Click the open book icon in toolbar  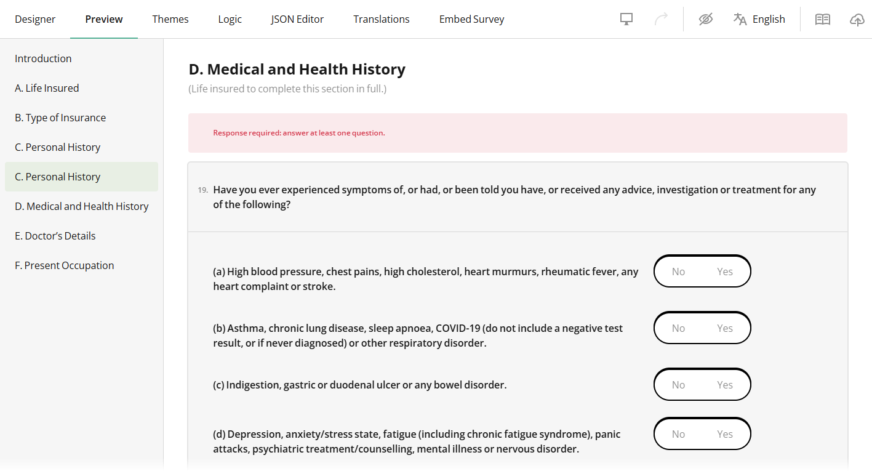click(x=823, y=19)
